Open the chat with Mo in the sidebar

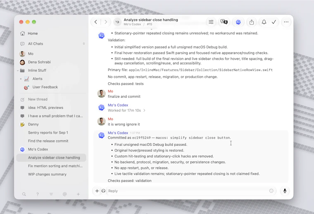tap(52, 54)
